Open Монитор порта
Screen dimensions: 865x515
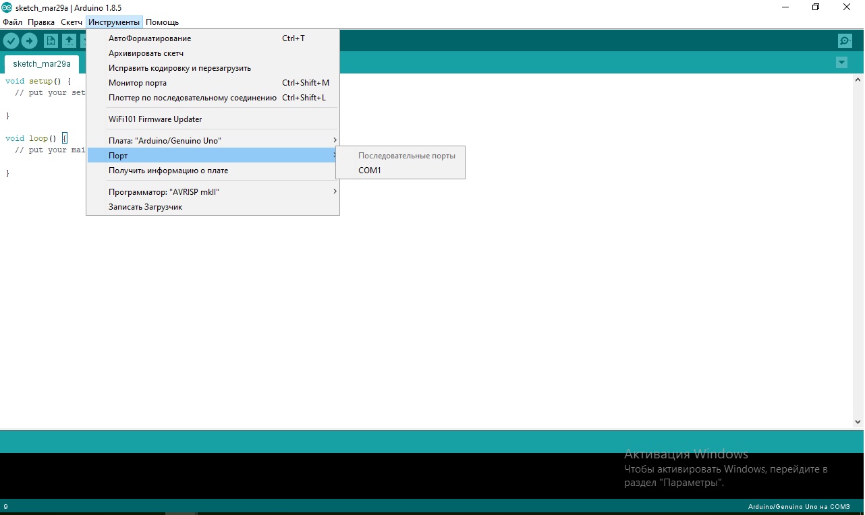click(213, 83)
